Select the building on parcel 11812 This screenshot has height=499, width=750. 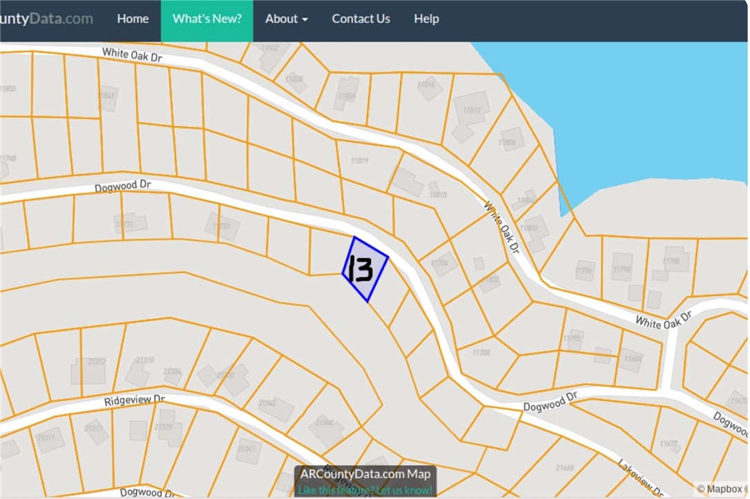point(471,110)
